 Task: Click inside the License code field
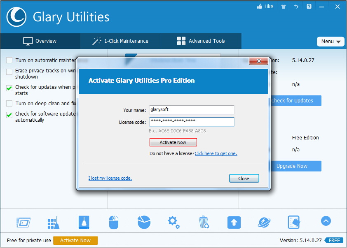coord(191,122)
